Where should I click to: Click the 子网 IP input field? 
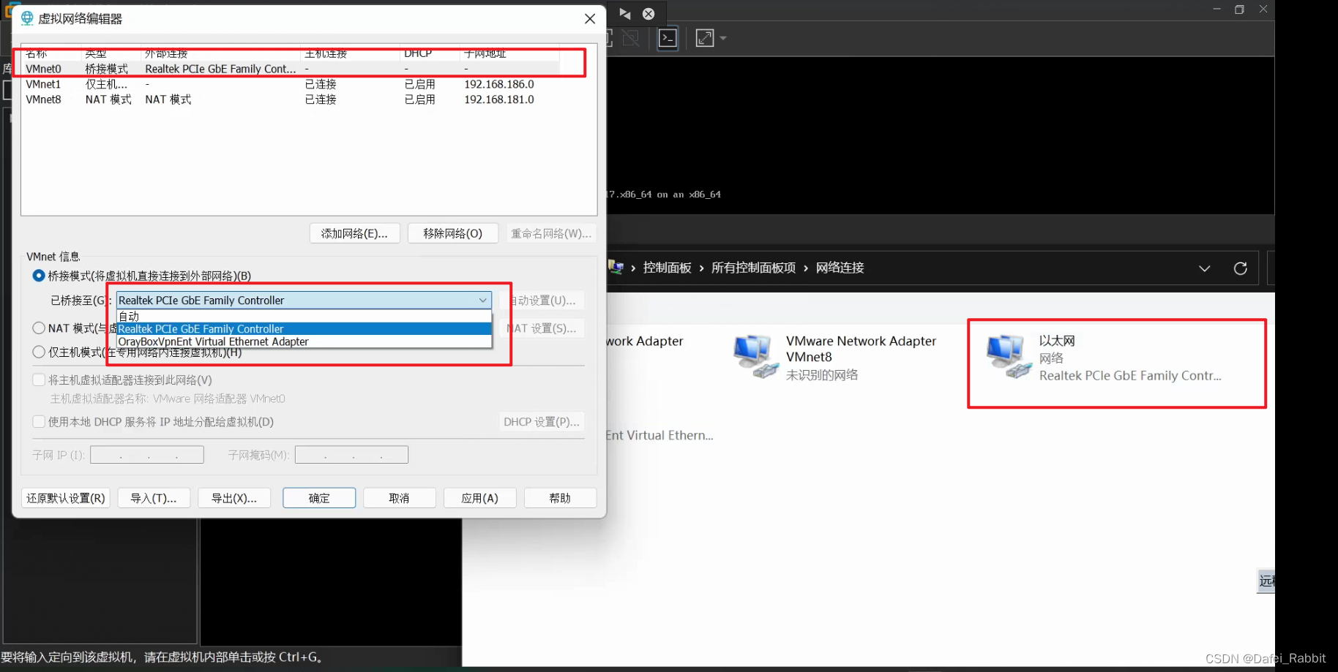(147, 455)
